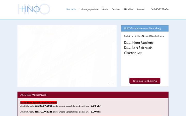Screen dimensions: 186x116
Task: Call phone number 040-2208686
Action: (161, 9)
